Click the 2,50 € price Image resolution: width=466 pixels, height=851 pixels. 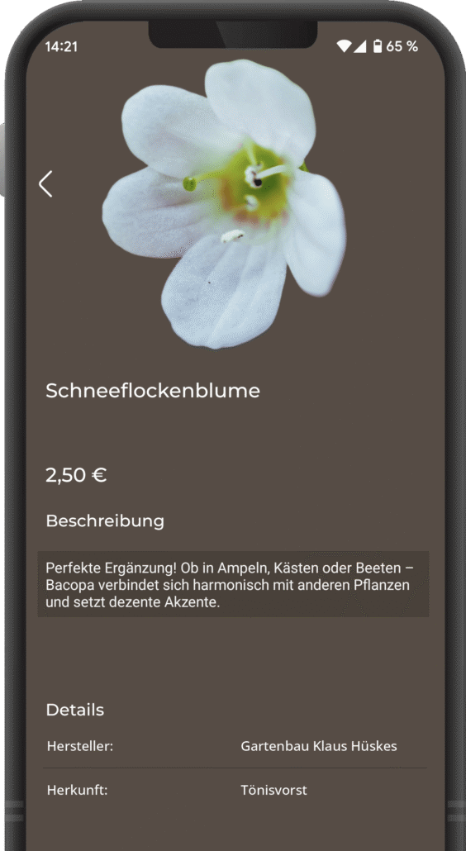[76, 475]
